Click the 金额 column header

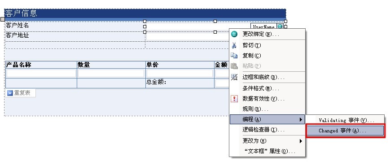[221, 65]
